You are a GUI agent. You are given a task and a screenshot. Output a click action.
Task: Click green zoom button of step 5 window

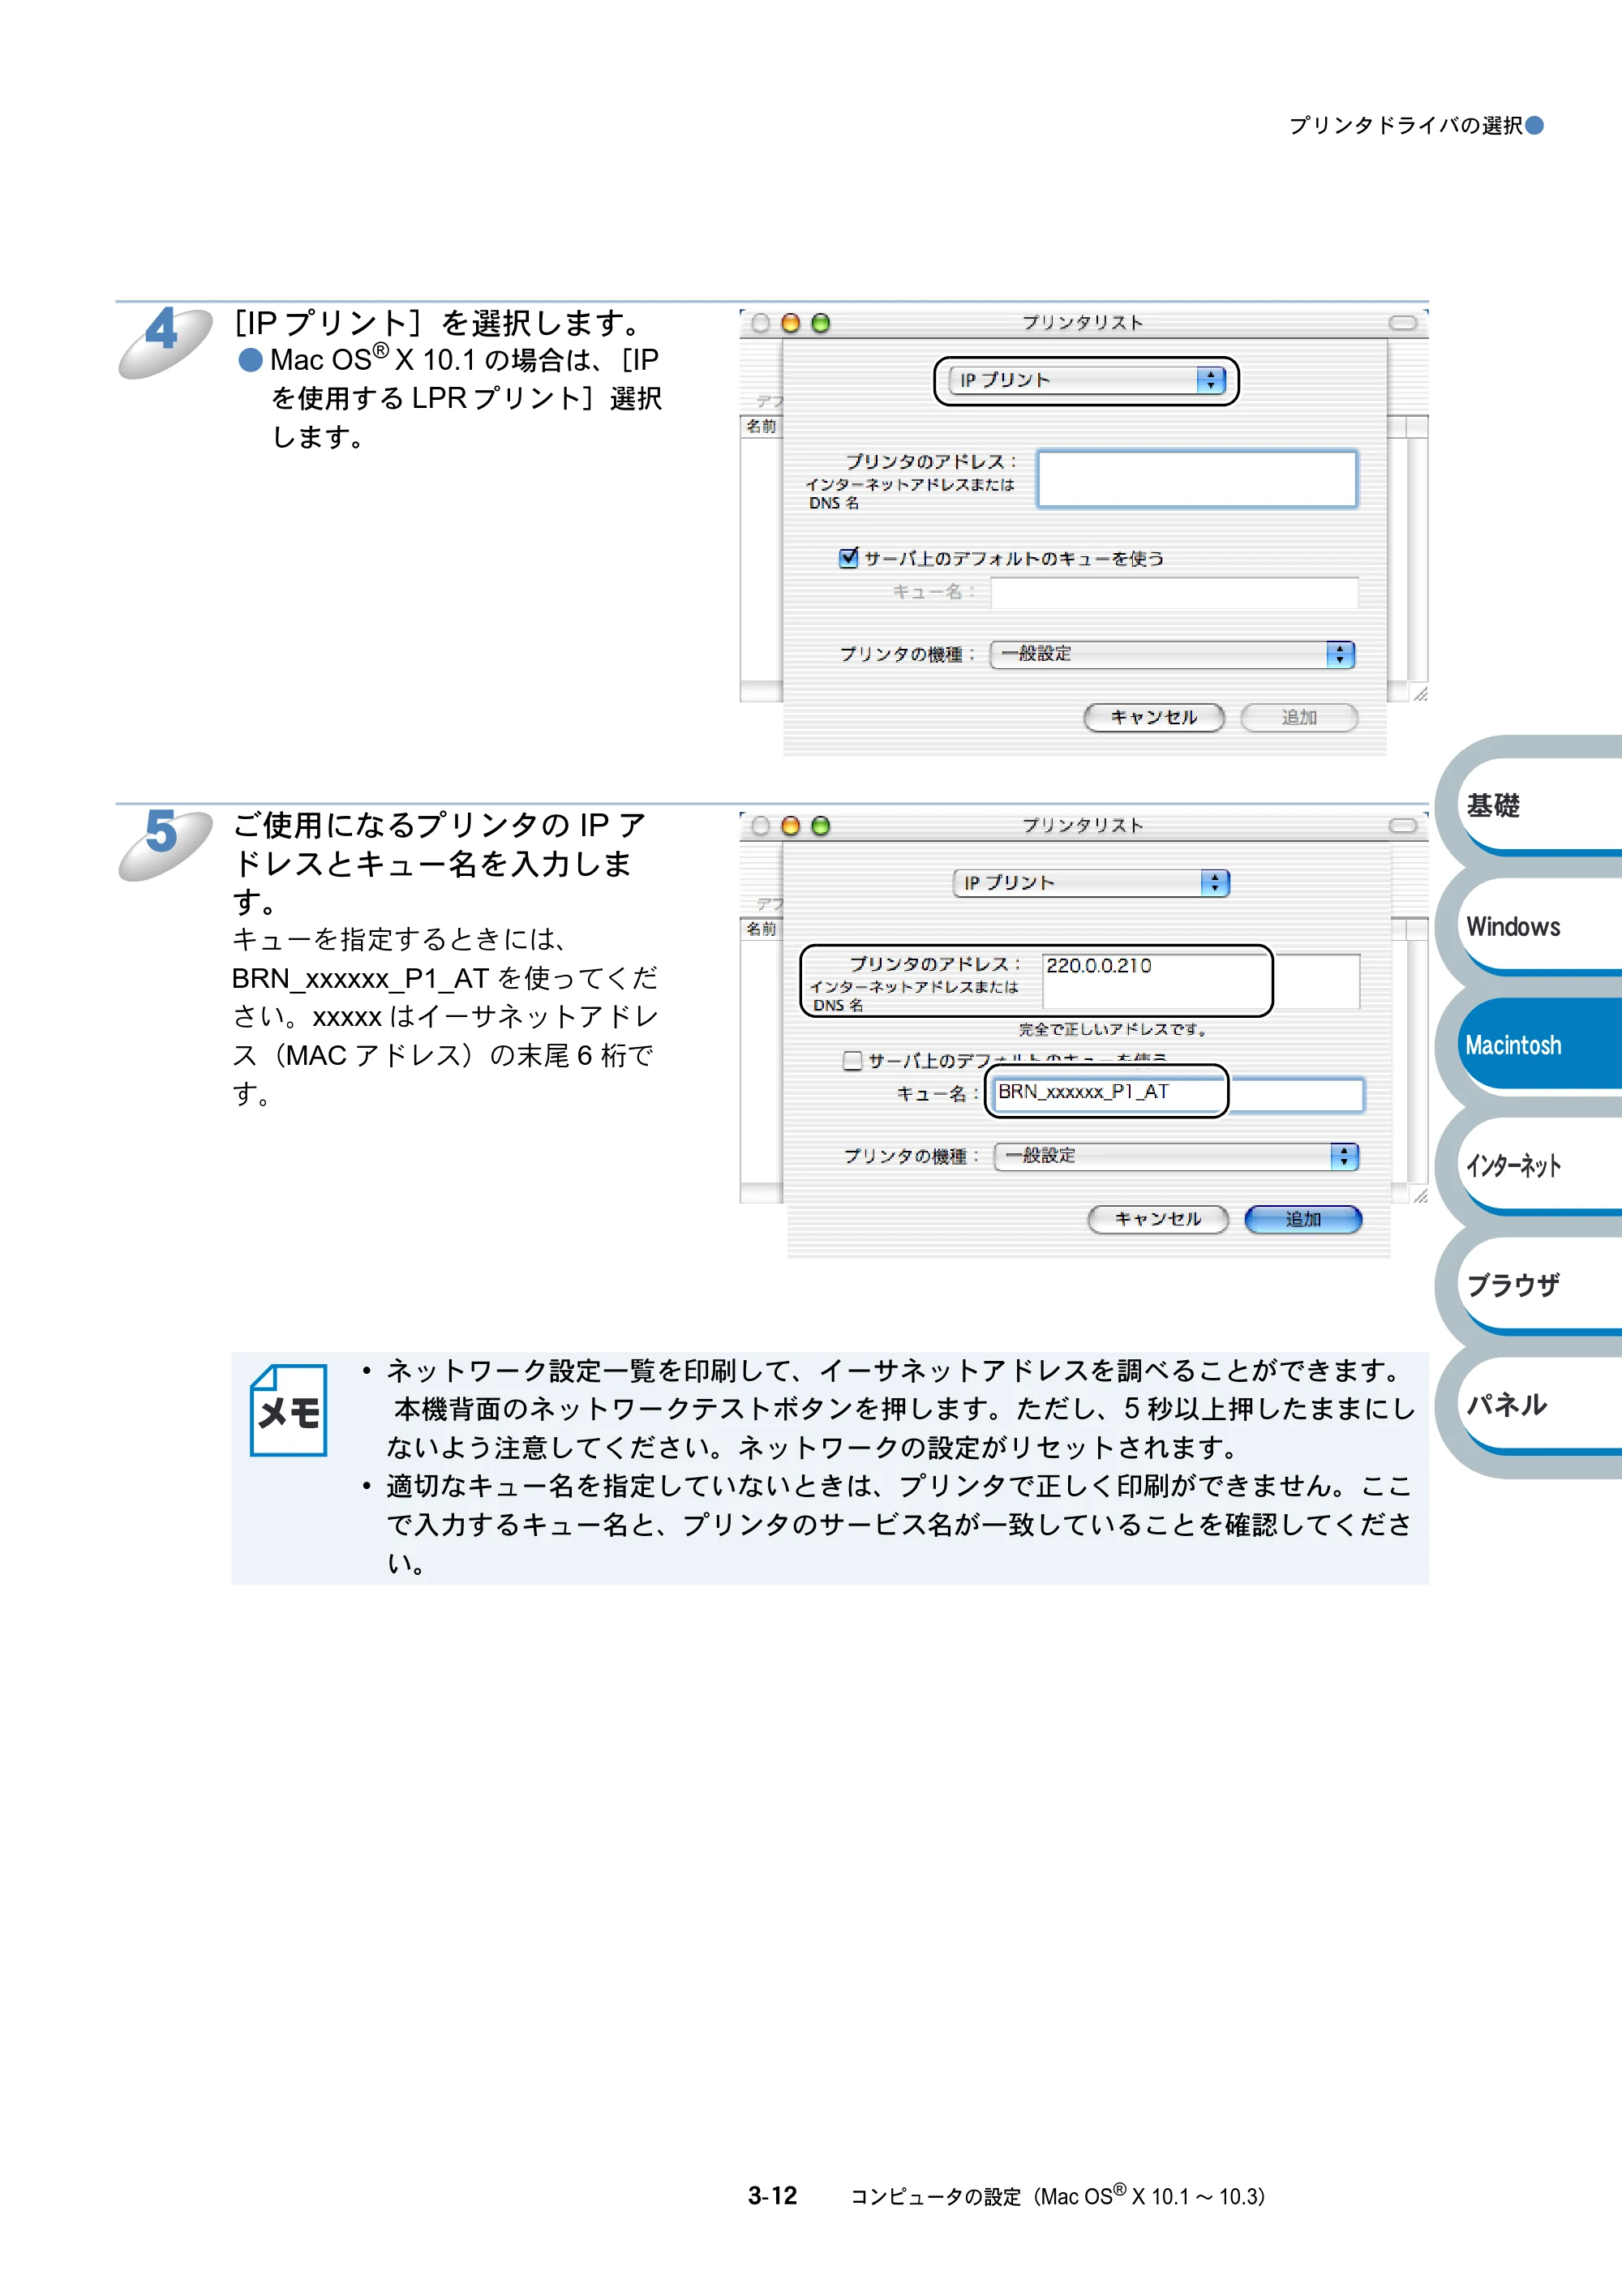[x=820, y=826]
